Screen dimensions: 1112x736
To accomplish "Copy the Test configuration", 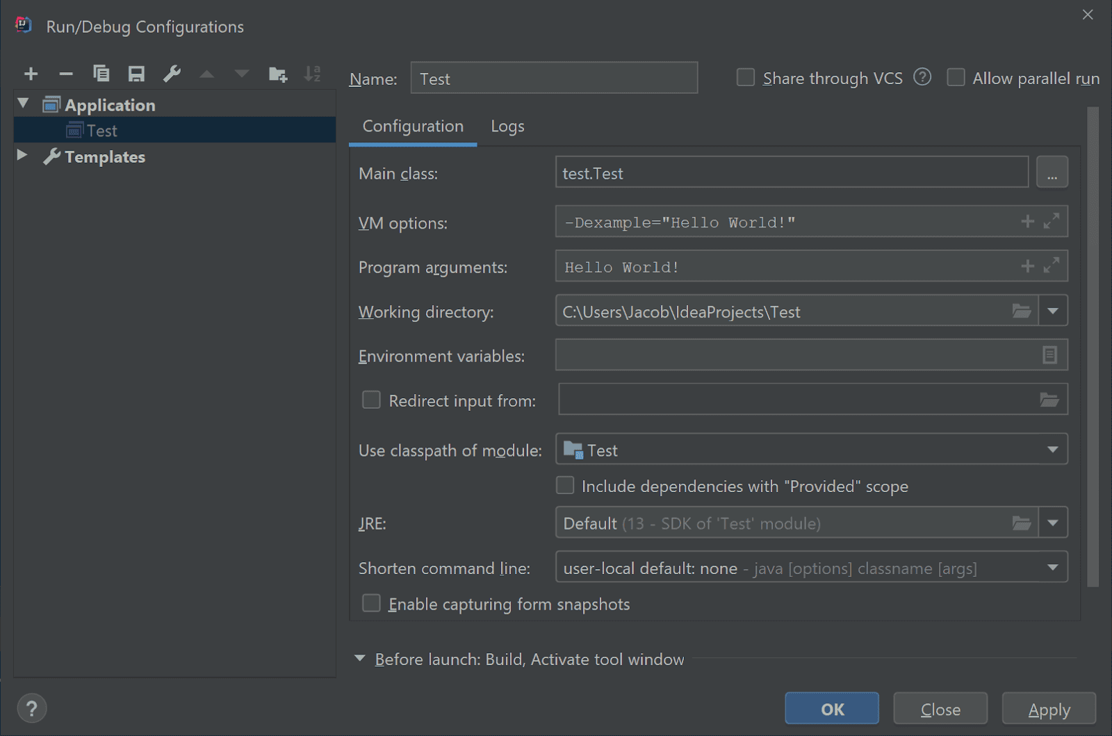I will pyautogui.click(x=101, y=73).
